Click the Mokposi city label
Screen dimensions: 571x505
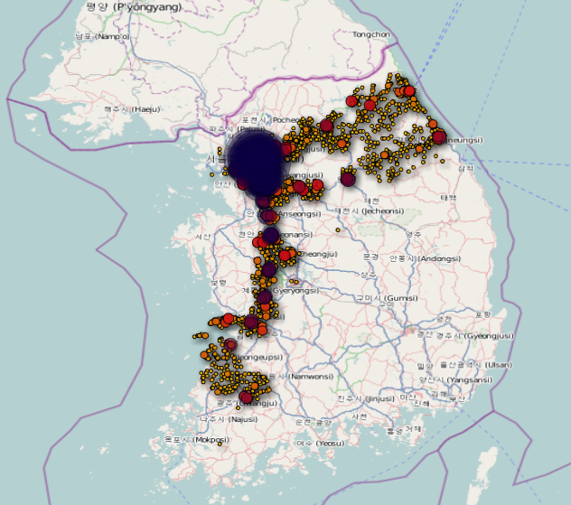pos(197,439)
